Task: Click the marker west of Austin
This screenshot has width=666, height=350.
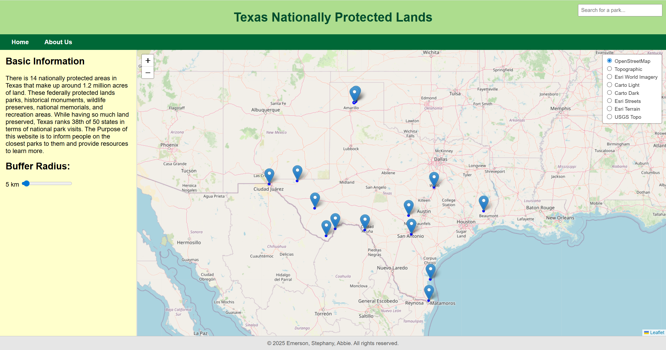Action: pos(409,207)
